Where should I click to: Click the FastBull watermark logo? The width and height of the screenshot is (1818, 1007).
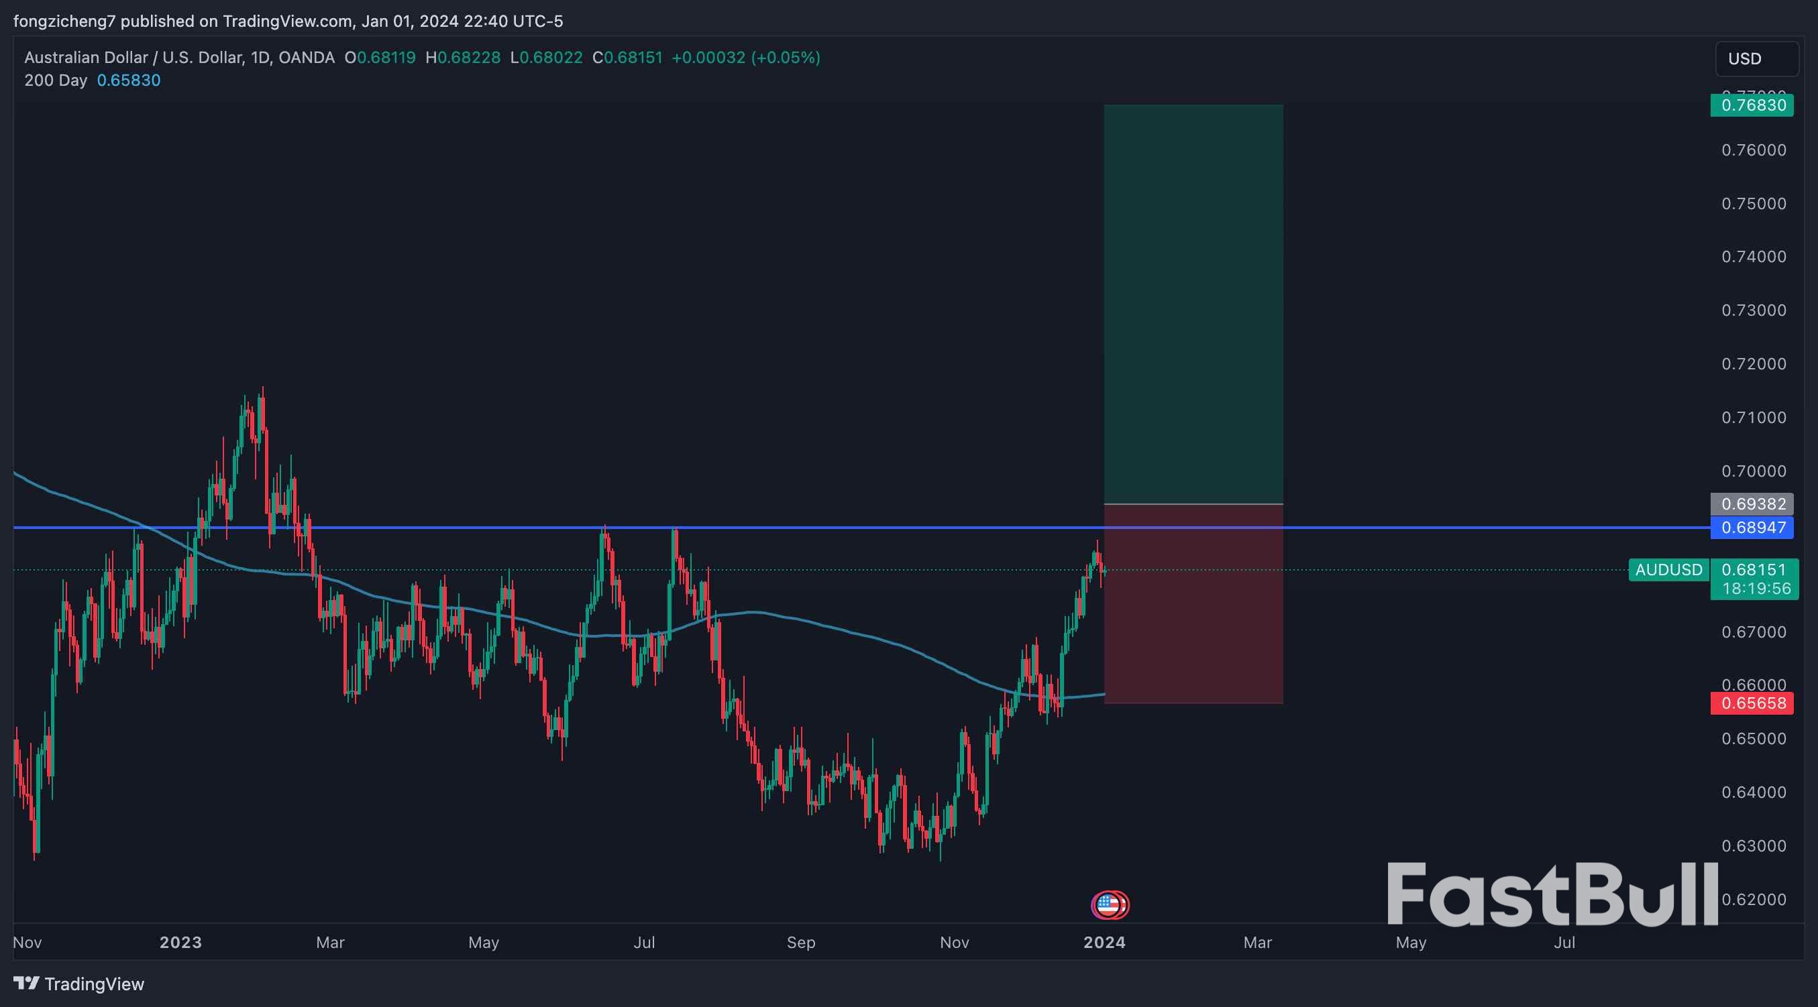click(x=1552, y=894)
